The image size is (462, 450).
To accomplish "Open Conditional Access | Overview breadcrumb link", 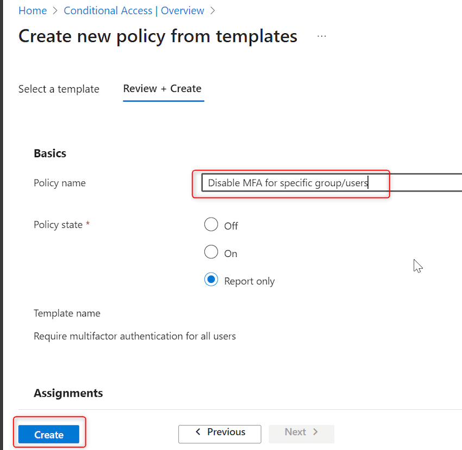I will tap(134, 10).
